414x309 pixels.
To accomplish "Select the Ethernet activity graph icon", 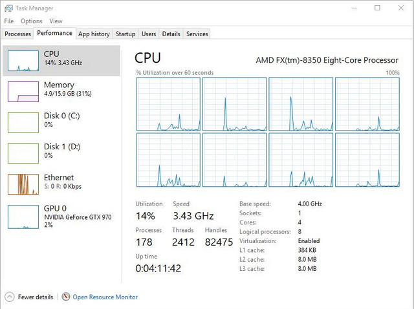I will click(x=23, y=184).
